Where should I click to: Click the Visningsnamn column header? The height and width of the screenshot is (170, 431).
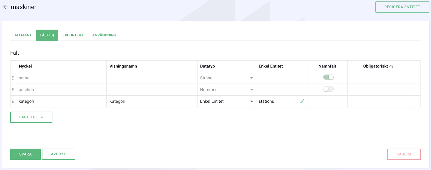[x=123, y=66]
